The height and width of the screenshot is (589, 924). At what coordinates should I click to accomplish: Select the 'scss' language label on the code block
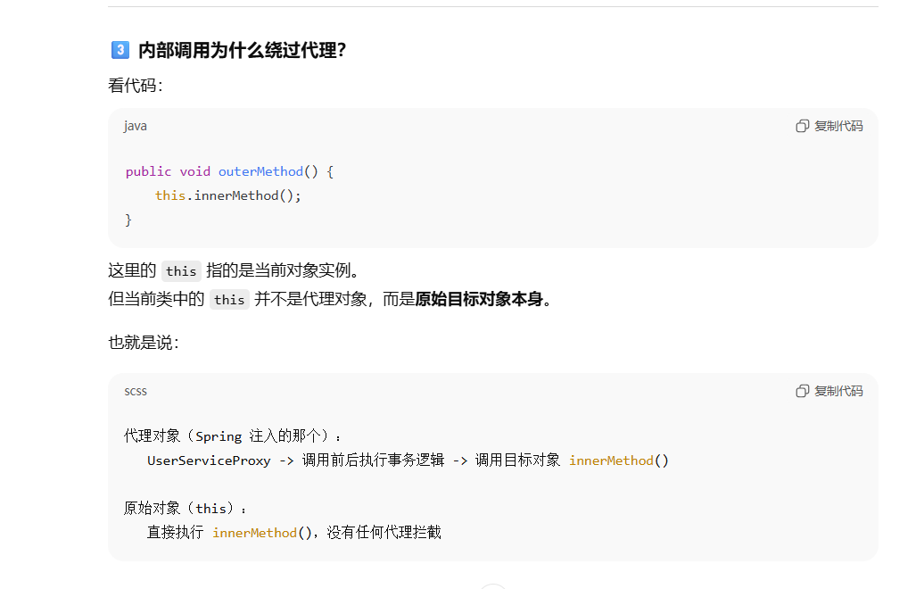coord(135,391)
